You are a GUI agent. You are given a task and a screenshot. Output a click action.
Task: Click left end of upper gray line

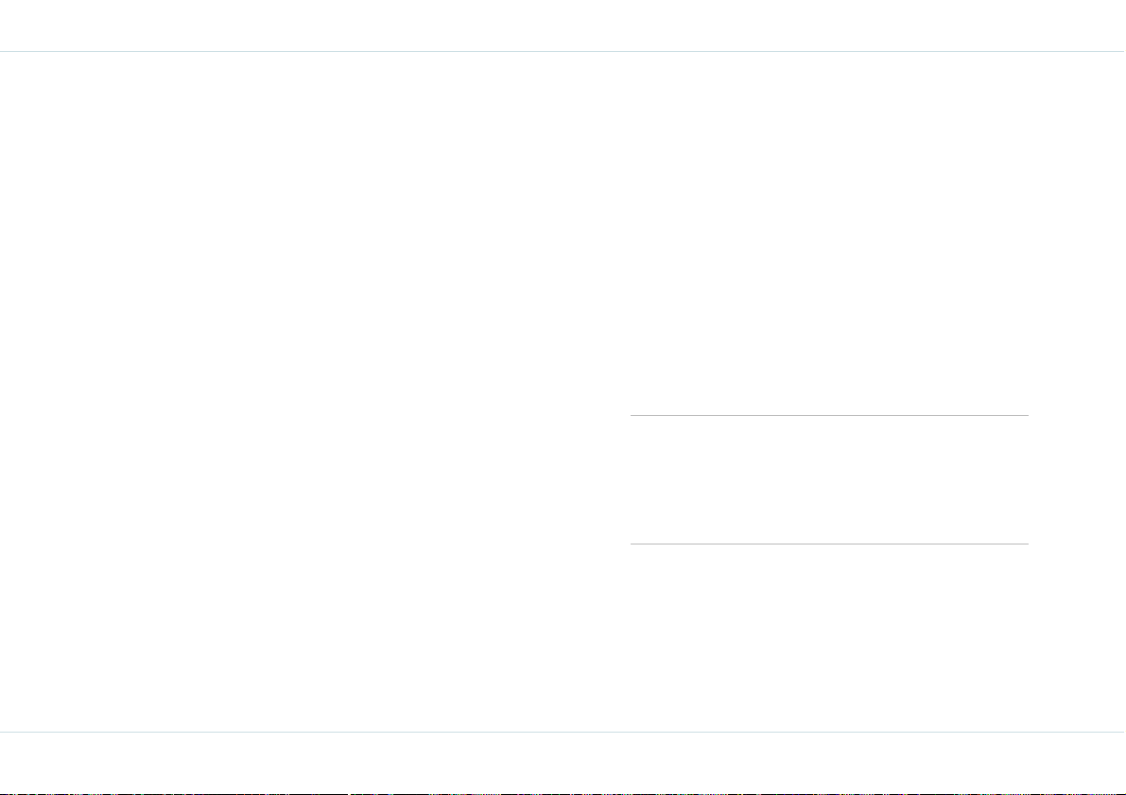coord(632,415)
